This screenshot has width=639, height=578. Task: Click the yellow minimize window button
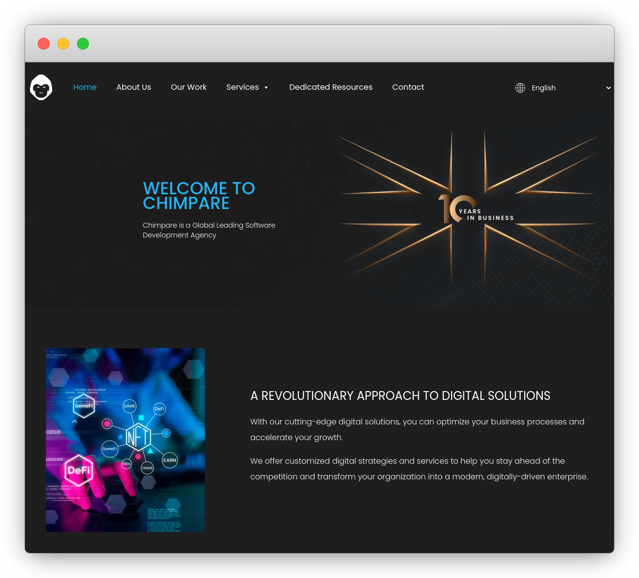(63, 44)
